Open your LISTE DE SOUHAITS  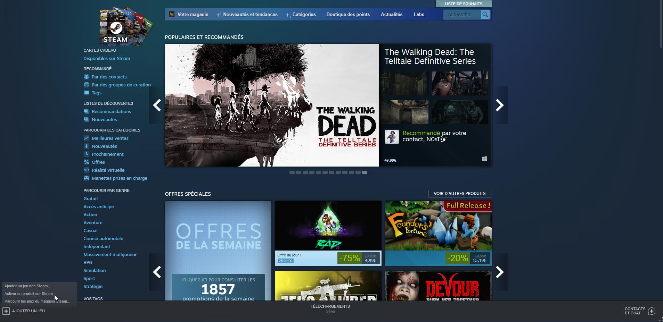tap(464, 4)
